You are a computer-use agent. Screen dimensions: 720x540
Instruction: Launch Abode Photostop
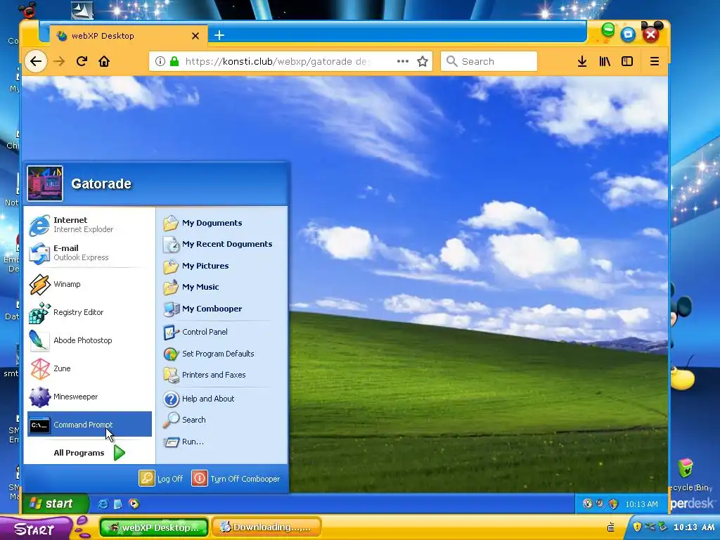pos(89,340)
